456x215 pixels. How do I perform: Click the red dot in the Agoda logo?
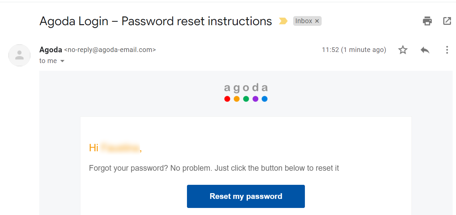coord(227,99)
